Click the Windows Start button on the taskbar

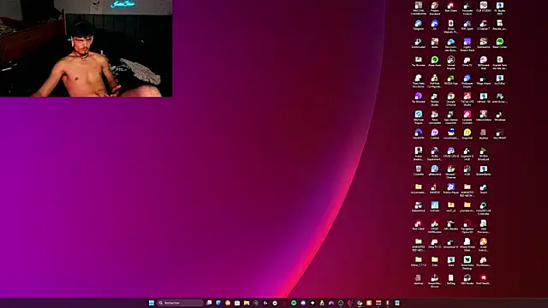(x=152, y=303)
